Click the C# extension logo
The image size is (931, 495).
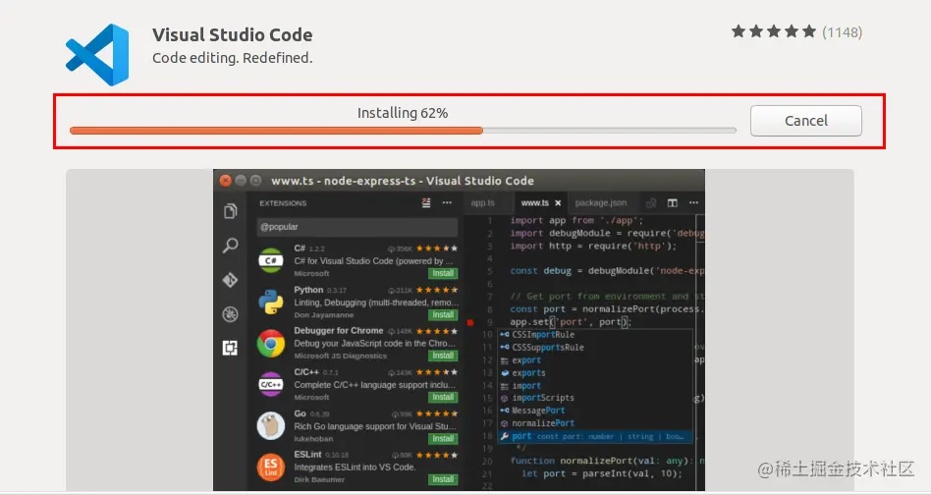(271, 260)
